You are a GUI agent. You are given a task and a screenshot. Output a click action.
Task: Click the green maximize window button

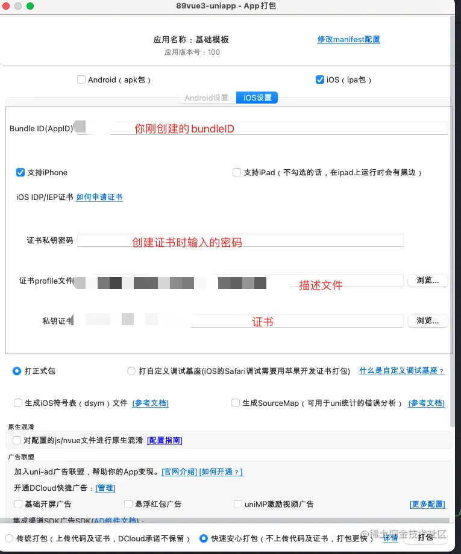[x=30, y=6]
